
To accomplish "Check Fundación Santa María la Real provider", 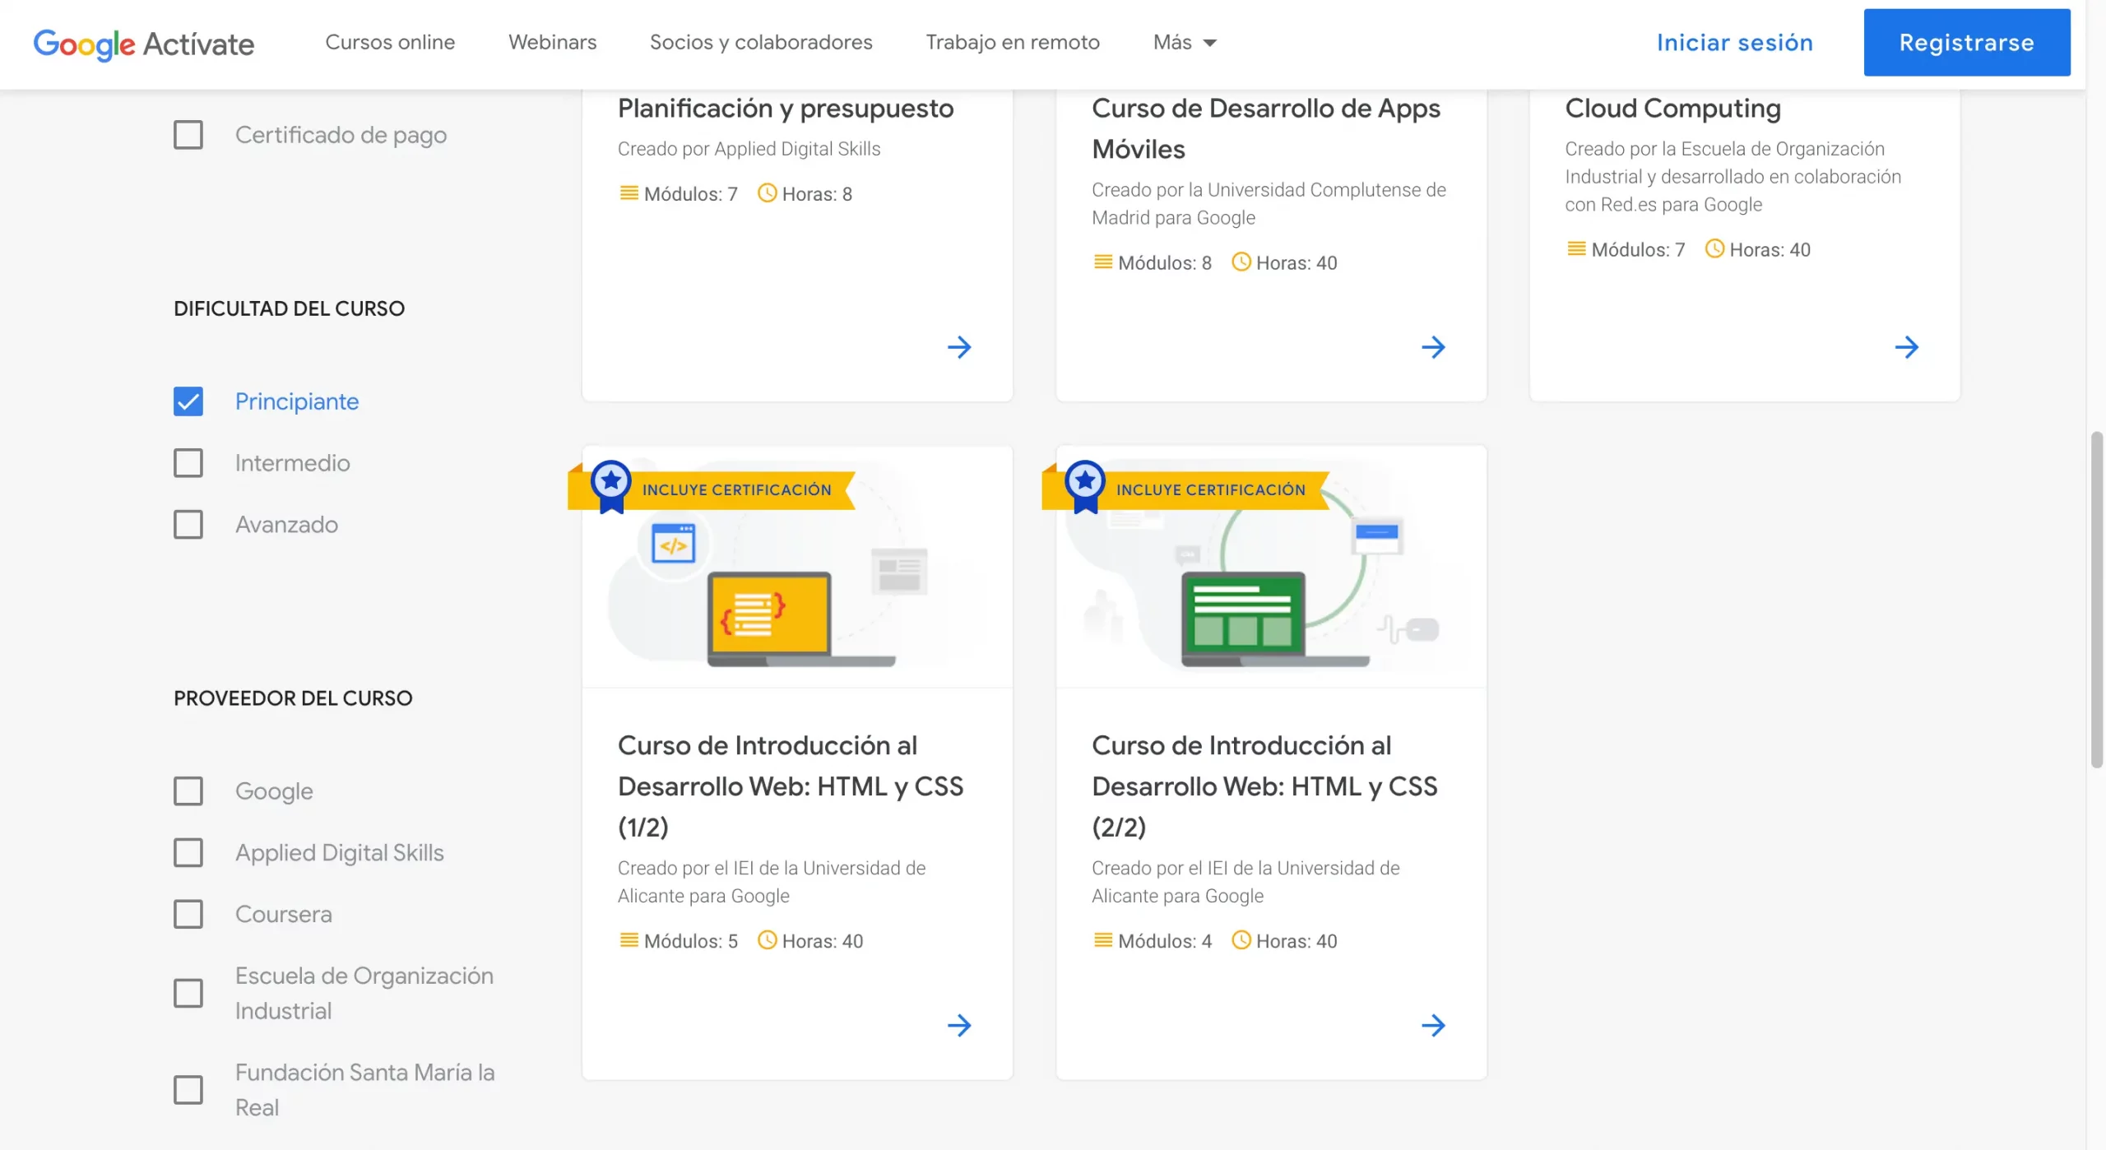I will coord(188,1090).
